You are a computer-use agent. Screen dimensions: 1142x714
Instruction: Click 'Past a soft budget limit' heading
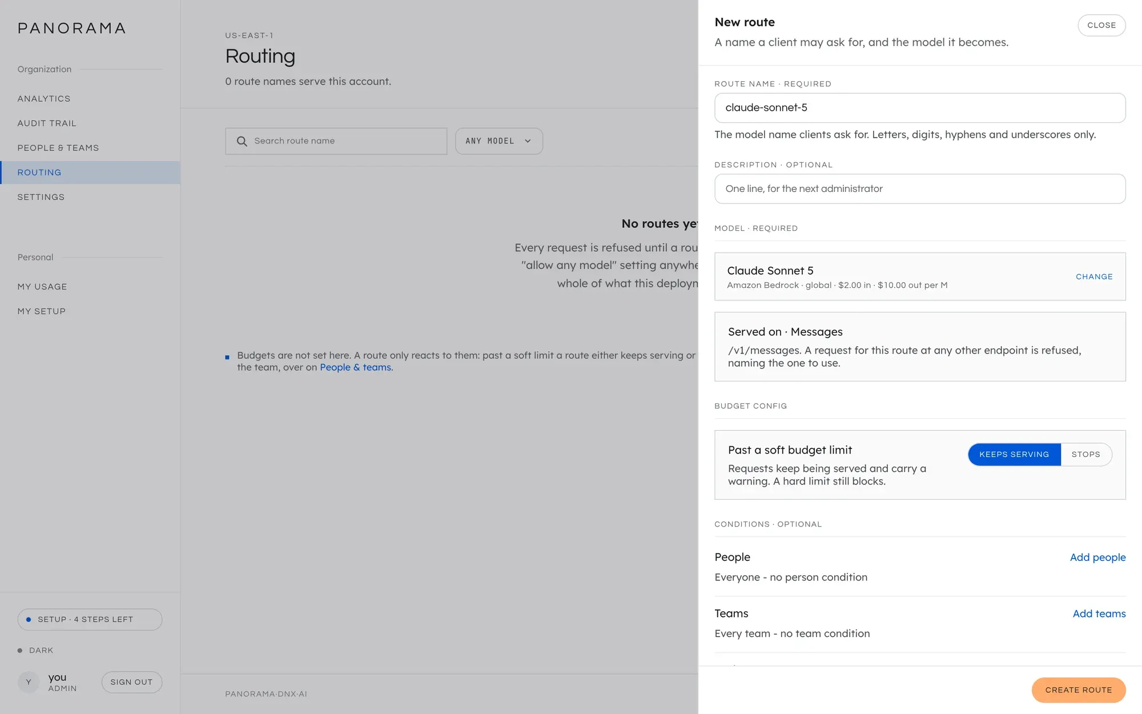click(790, 450)
